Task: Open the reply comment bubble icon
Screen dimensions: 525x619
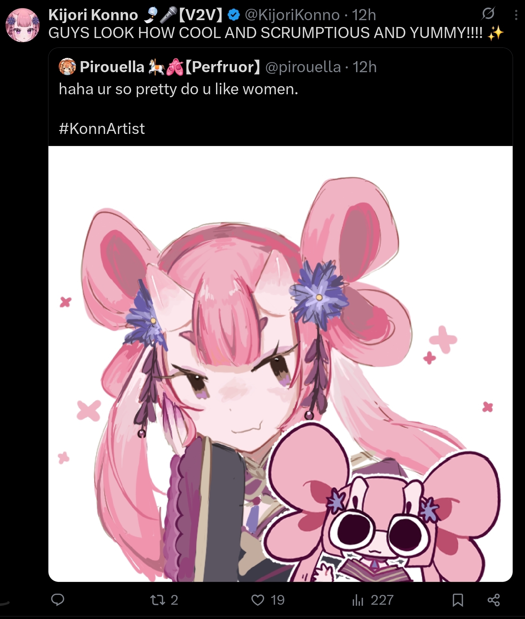Action: (x=58, y=600)
